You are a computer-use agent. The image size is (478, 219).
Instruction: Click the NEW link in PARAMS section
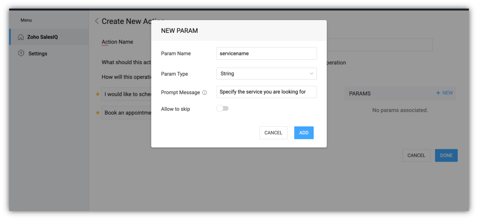[x=447, y=93]
